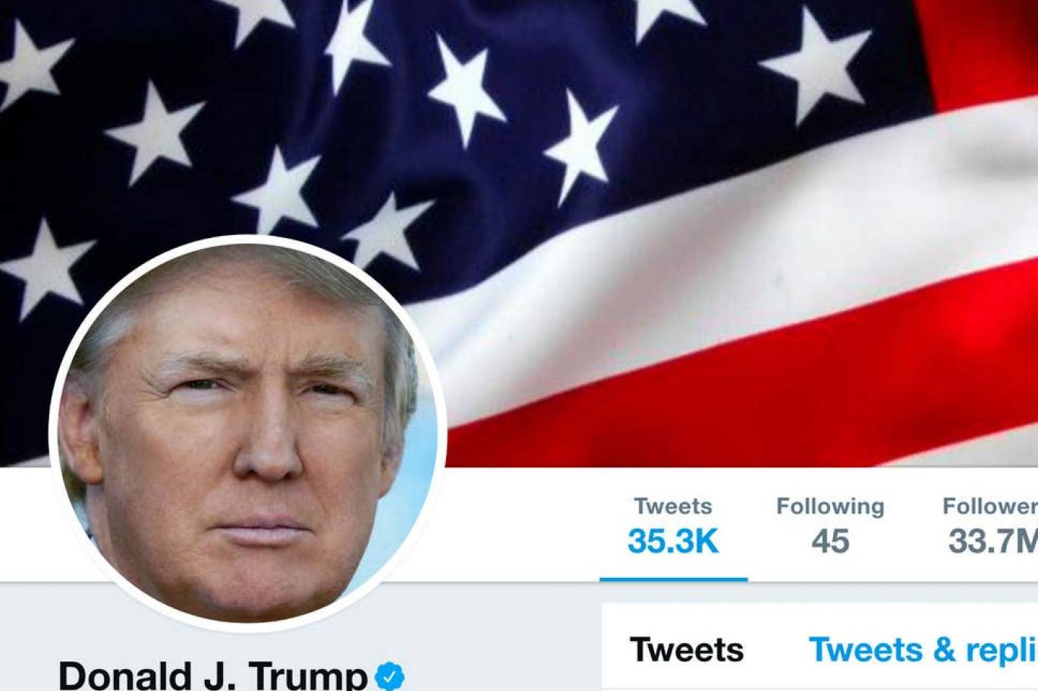Click the blue verified badge icon
1038x691 pixels.
[x=390, y=675]
